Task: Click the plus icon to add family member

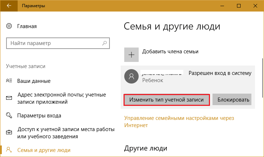Action: pos(131,55)
